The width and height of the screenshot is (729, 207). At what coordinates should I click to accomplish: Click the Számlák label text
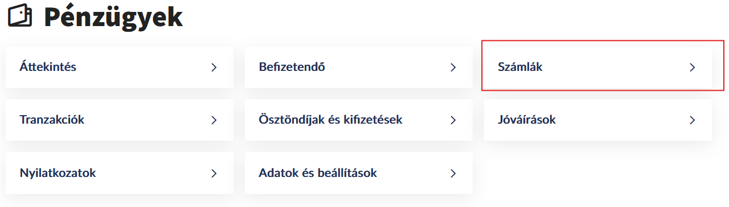[x=520, y=67]
